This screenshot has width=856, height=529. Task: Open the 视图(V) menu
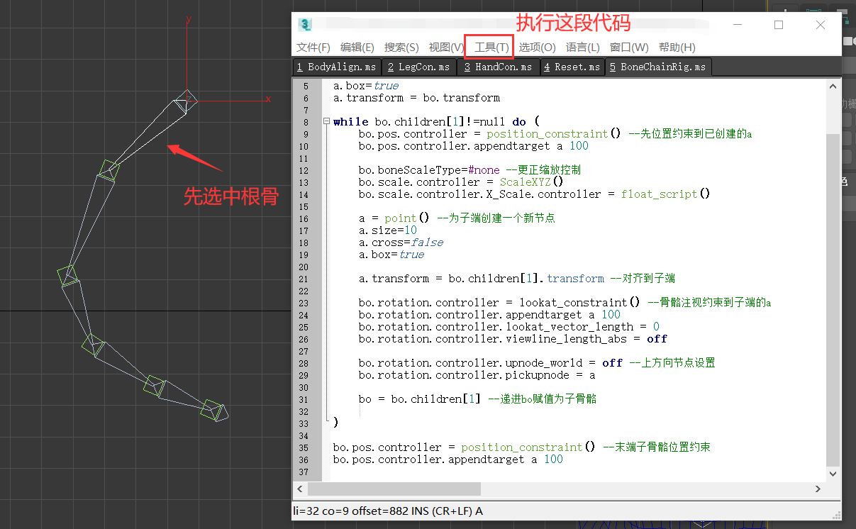click(446, 48)
